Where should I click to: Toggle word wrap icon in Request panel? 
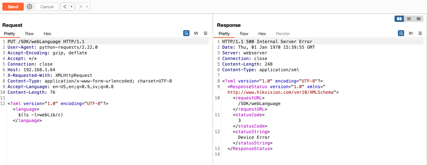coord(186,33)
